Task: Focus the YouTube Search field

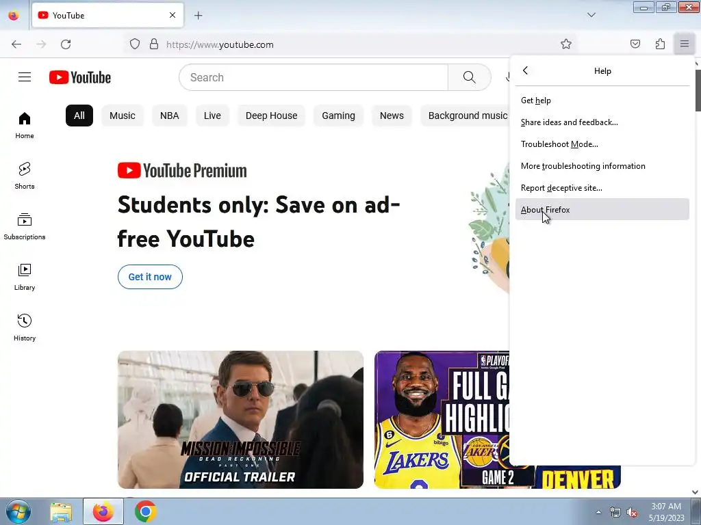Action: (x=314, y=77)
